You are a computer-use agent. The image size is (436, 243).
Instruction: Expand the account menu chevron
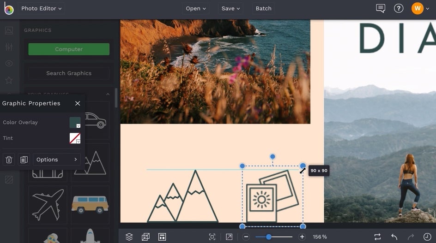pyautogui.click(x=428, y=9)
